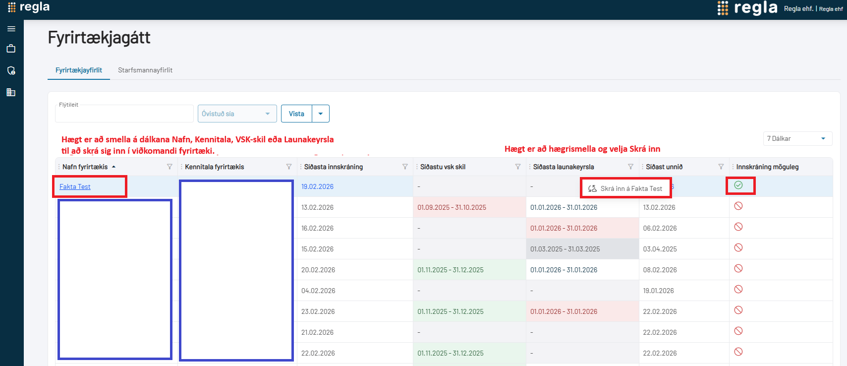Switch to the Starfsmannayfirlit tab
This screenshot has width=847, height=366.
(145, 70)
